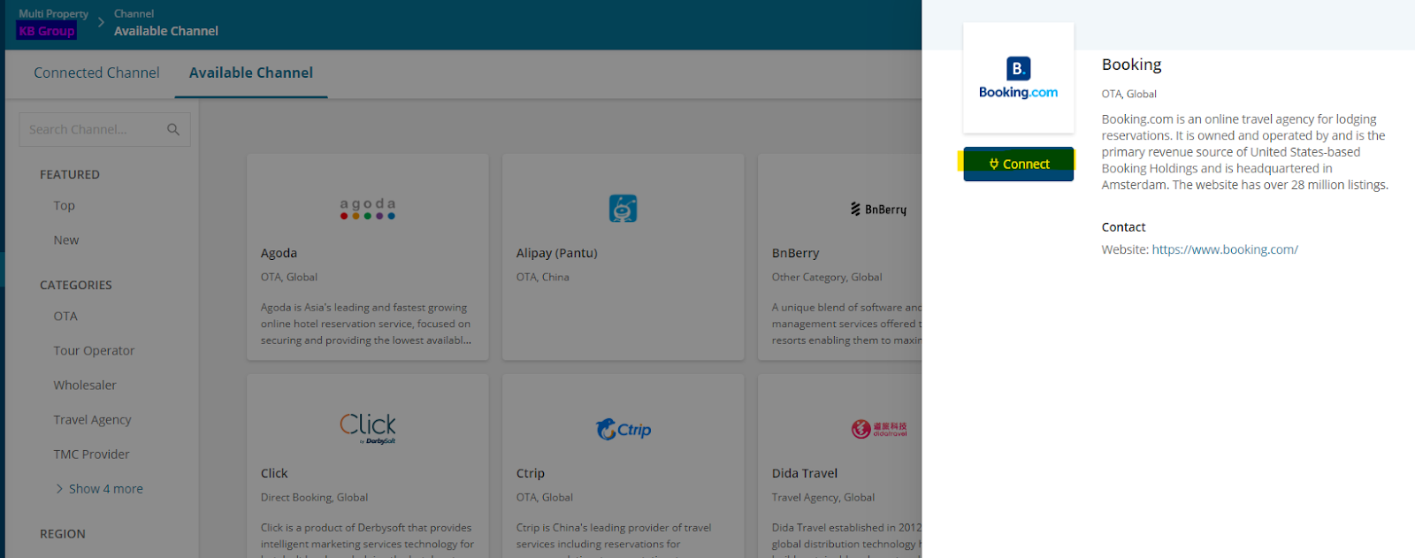Click the Agoda description text
The height and width of the screenshot is (558, 1415).
coord(366,324)
